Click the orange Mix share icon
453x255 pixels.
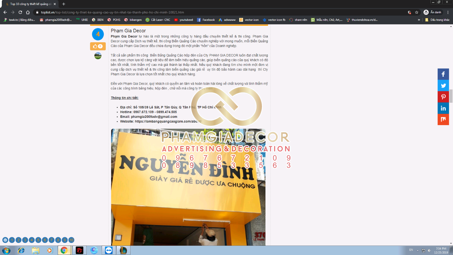coord(443,119)
